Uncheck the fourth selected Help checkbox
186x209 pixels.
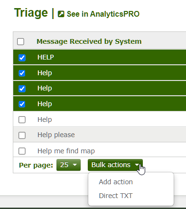22,104
